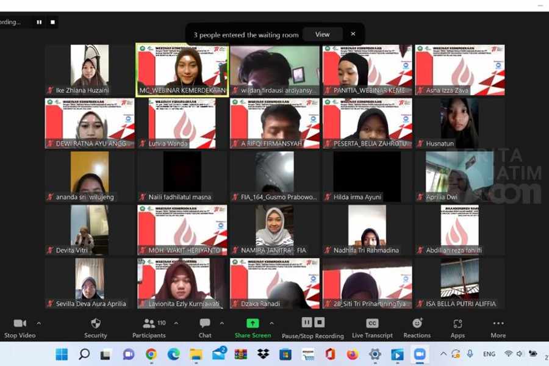
Task: Select Husnatun video tile
Action: [x=460, y=123]
